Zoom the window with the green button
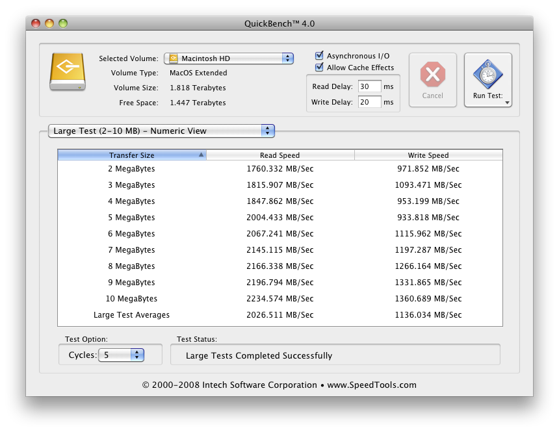 click(x=63, y=23)
